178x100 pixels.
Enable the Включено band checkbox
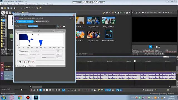coord(20,51)
